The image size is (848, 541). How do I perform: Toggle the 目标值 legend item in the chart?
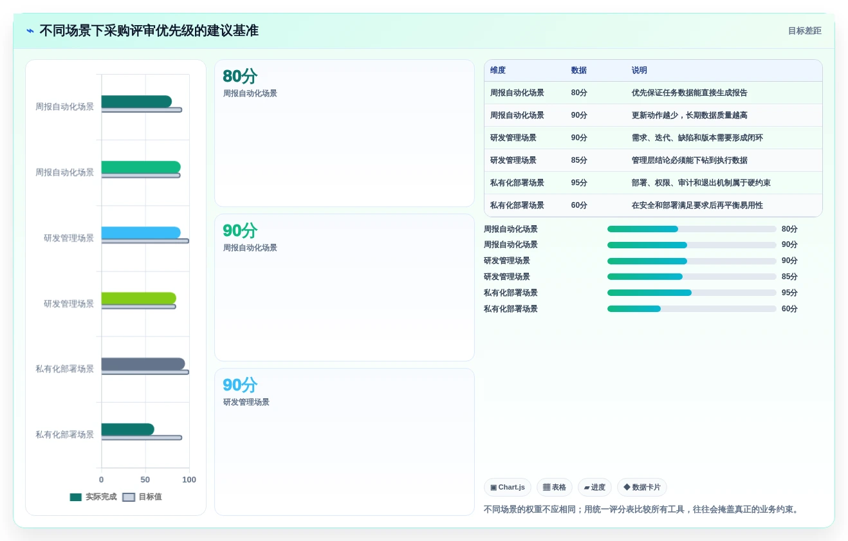click(x=142, y=497)
